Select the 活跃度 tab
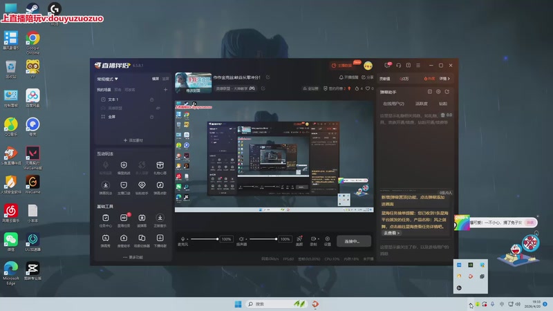The width and height of the screenshot is (553, 311). tap(422, 104)
